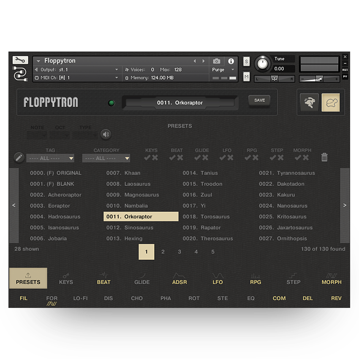Open the wrench instrument edit mode

(x=20, y=60)
